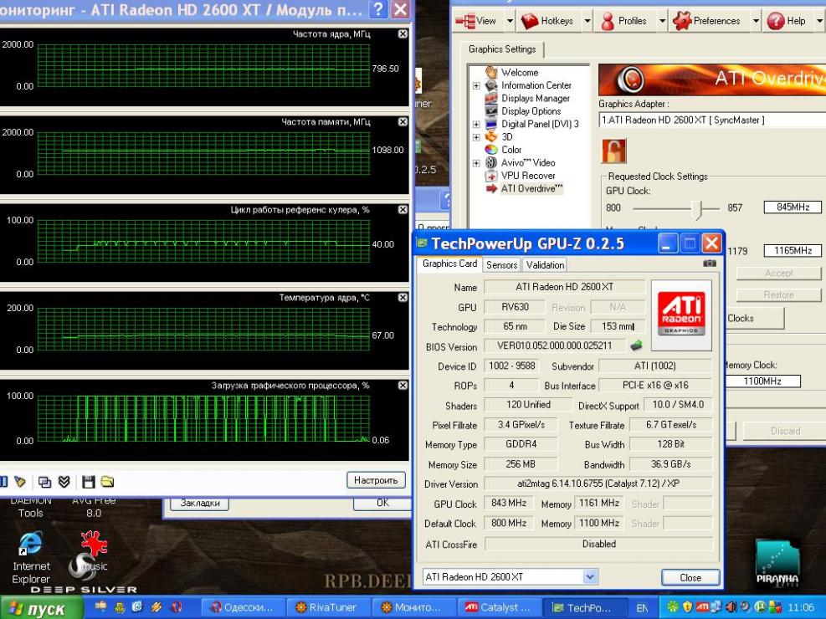Image resolution: width=826 pixels, height=619 pixels.
Task: Switch to the Sensors tab
Action: pyautogui.click(x=502, y=265)
